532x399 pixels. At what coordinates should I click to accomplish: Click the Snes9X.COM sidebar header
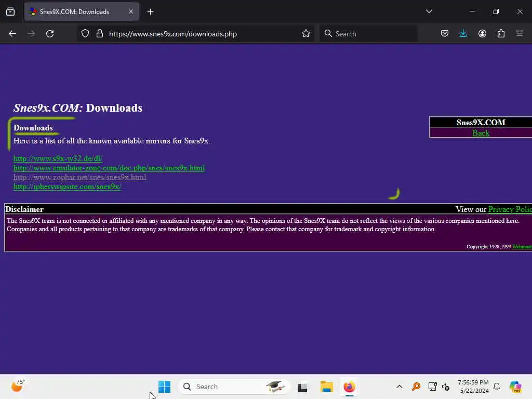coord(481,123)
